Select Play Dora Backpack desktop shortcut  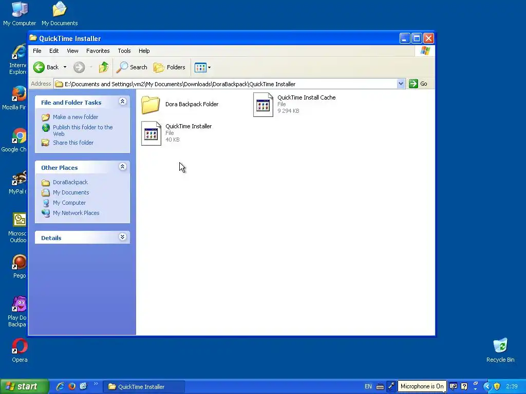[17, 312]
